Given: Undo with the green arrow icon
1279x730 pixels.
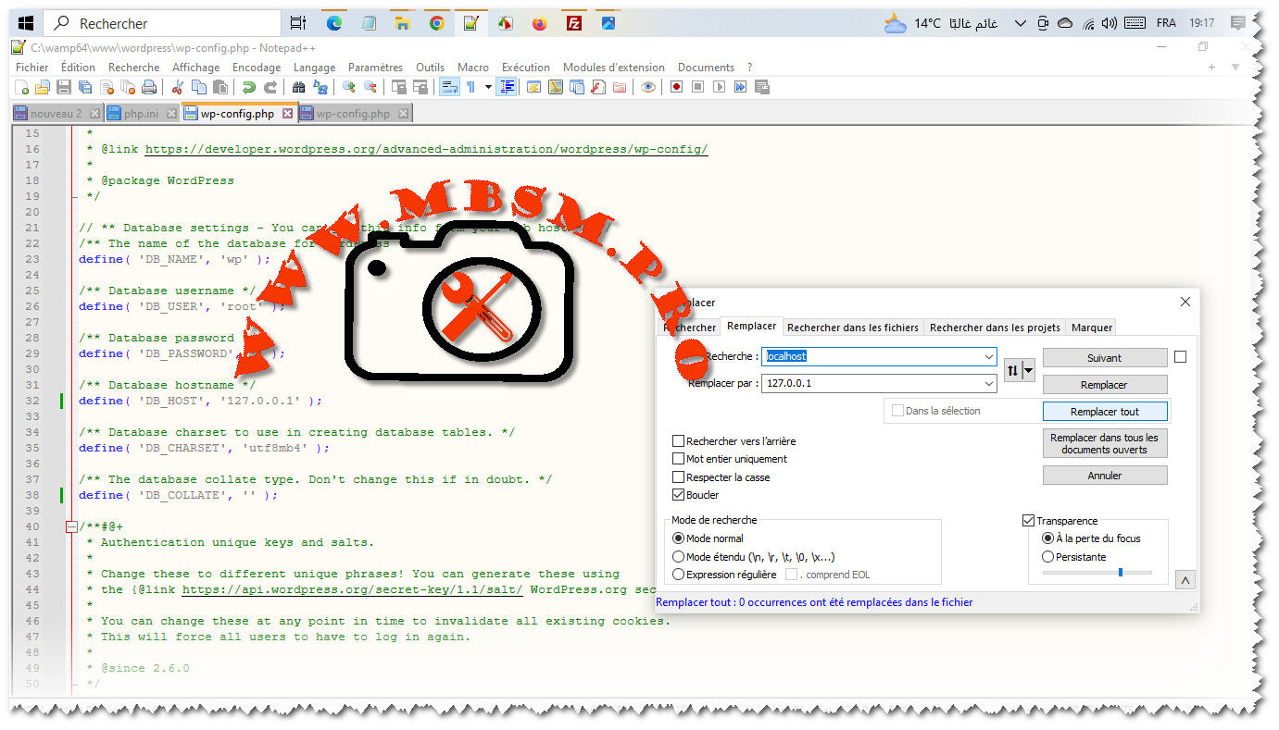Looking at the screenshot, I should pos(248,87).
